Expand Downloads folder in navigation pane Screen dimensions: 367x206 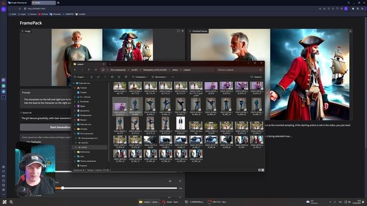pos(75,102)
